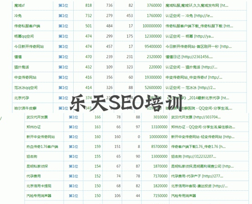The height and width of the screenshot is (204, 252).
Task: Open the 代孕费用 keyword
Action: tap(34, 176)
